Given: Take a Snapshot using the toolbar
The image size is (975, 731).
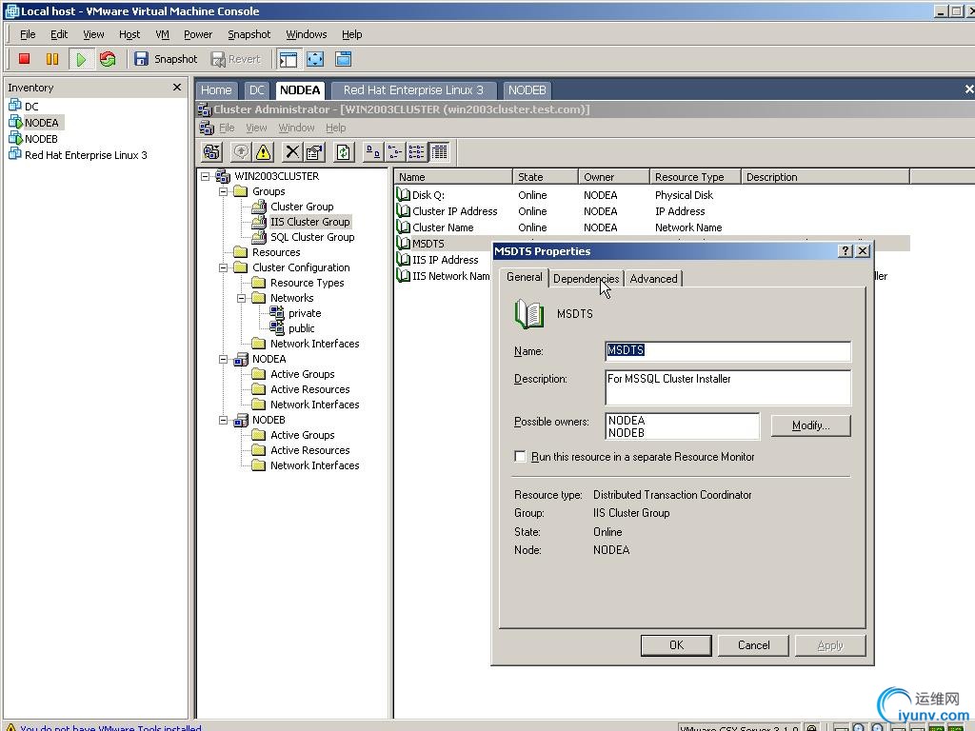Looking at the screenshot, I should tap(166, 59).
